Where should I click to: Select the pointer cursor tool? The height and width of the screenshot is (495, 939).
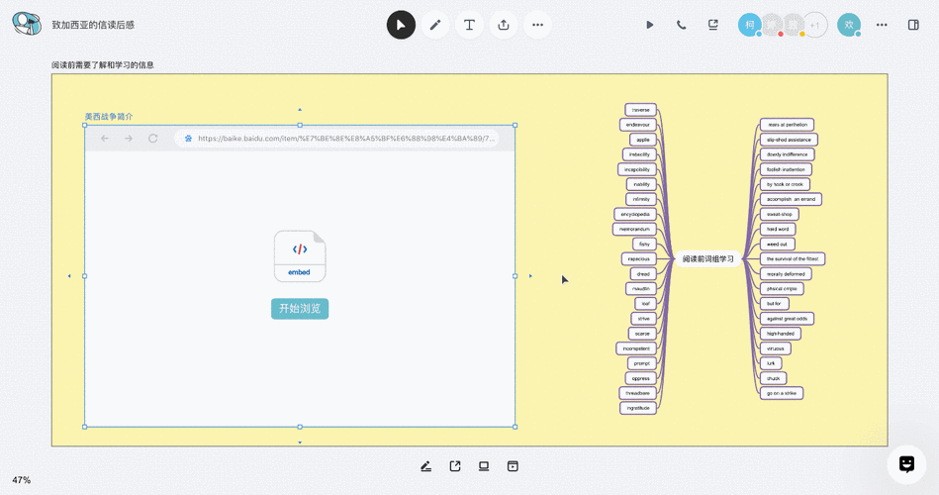click(x=401, y=25)
